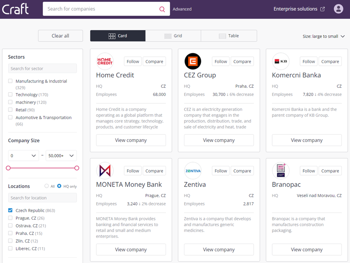
Task: Open Enterprise solutions link
Action: pos(295,9)
